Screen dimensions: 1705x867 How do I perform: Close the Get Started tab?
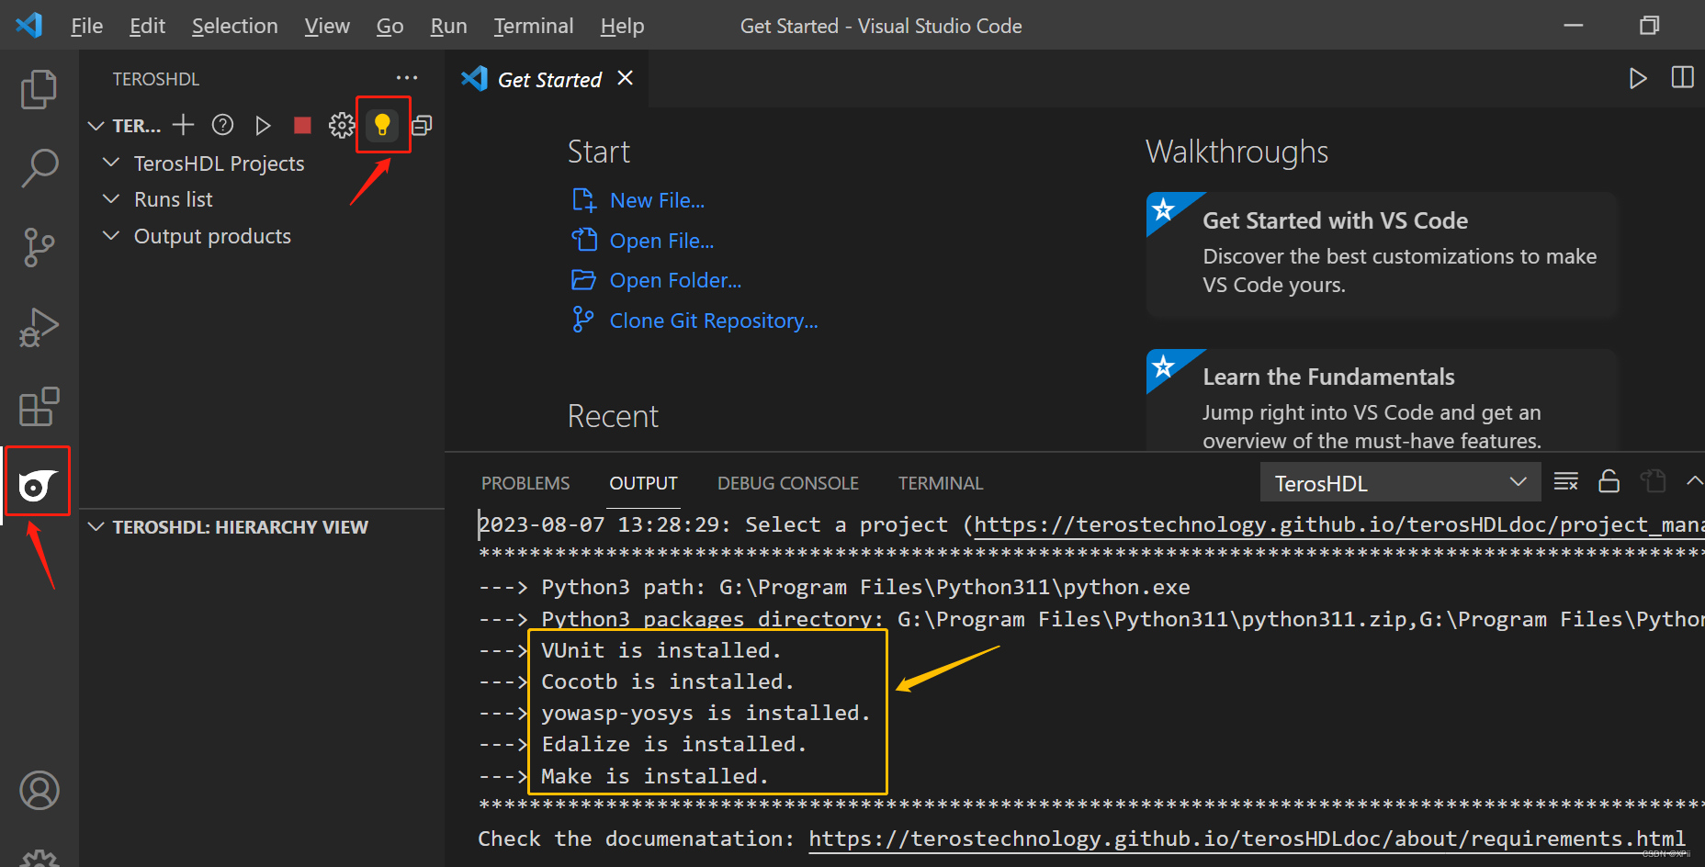[x=626, y=78]
